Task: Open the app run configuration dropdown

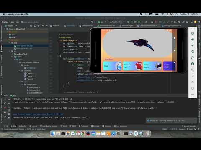Action: pos(102,22)
